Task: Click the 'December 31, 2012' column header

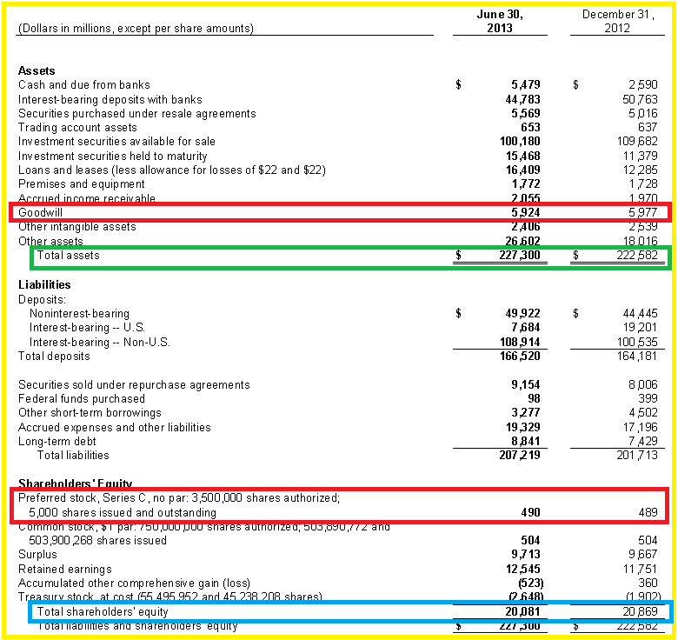Action: [x=617, y=21]
